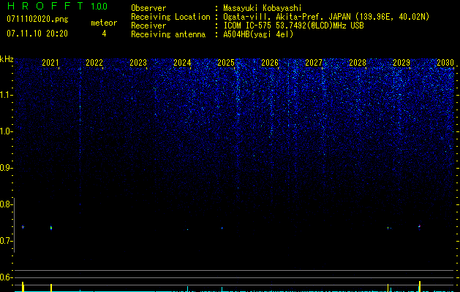
Task: Select the Ogata-vill. Akita-Pref. JAPAN location text
Action: tap(326, 17)
